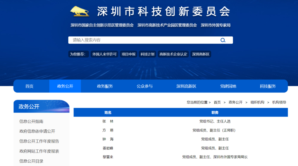Open the 首页 navigation tab

[x=29, y=86]
